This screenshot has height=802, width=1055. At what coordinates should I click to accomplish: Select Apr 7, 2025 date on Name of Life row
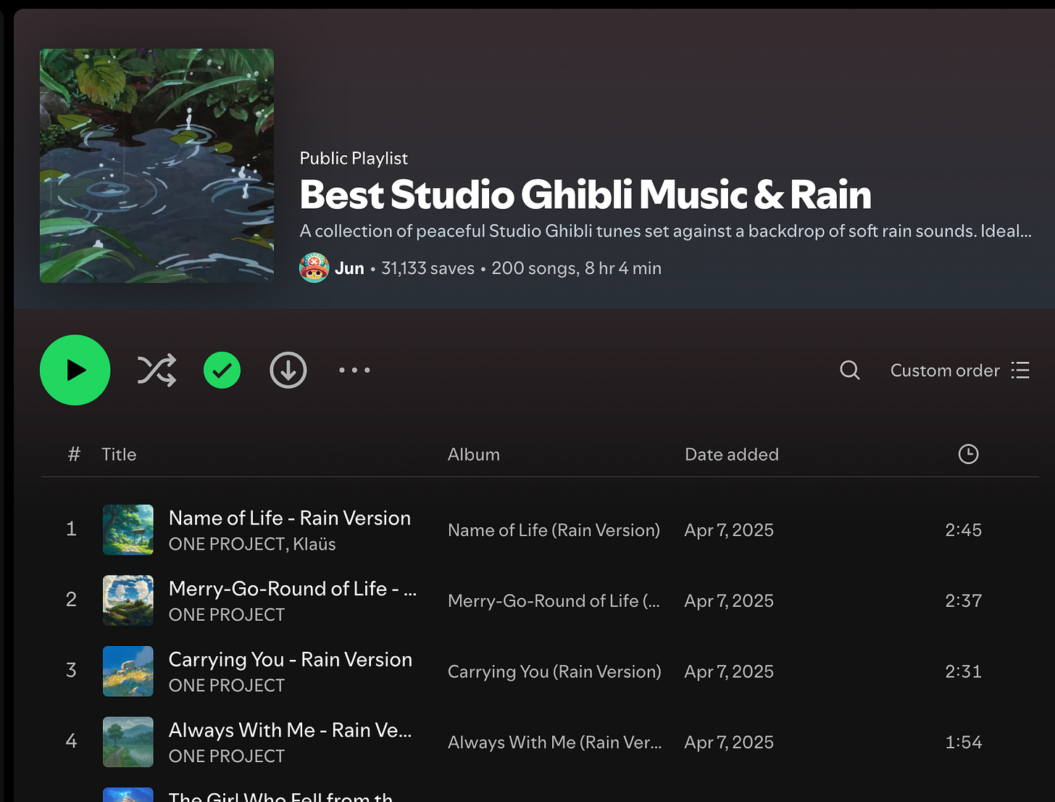point(729,530)
